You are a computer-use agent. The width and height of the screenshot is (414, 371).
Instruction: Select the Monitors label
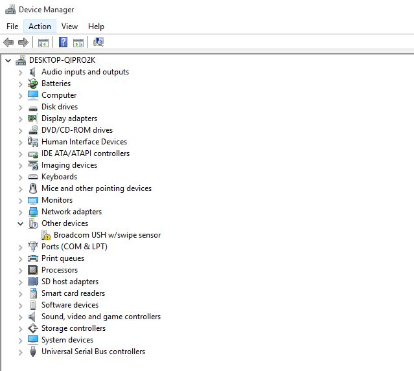click(57, 200)
